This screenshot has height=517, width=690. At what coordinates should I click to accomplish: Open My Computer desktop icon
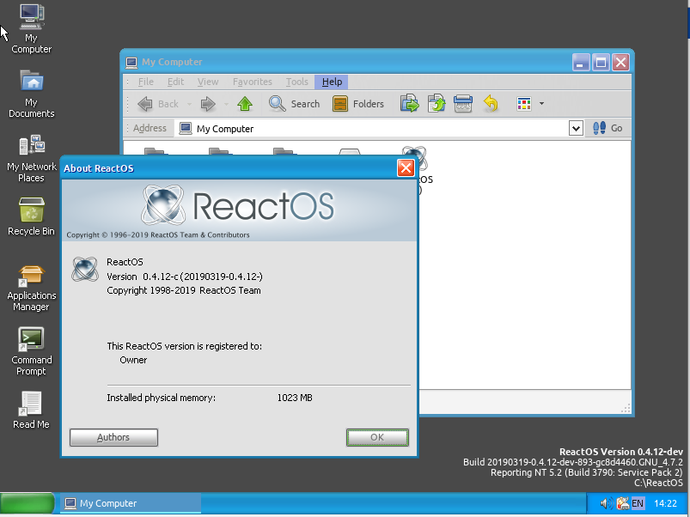click(x=31, y=29)
